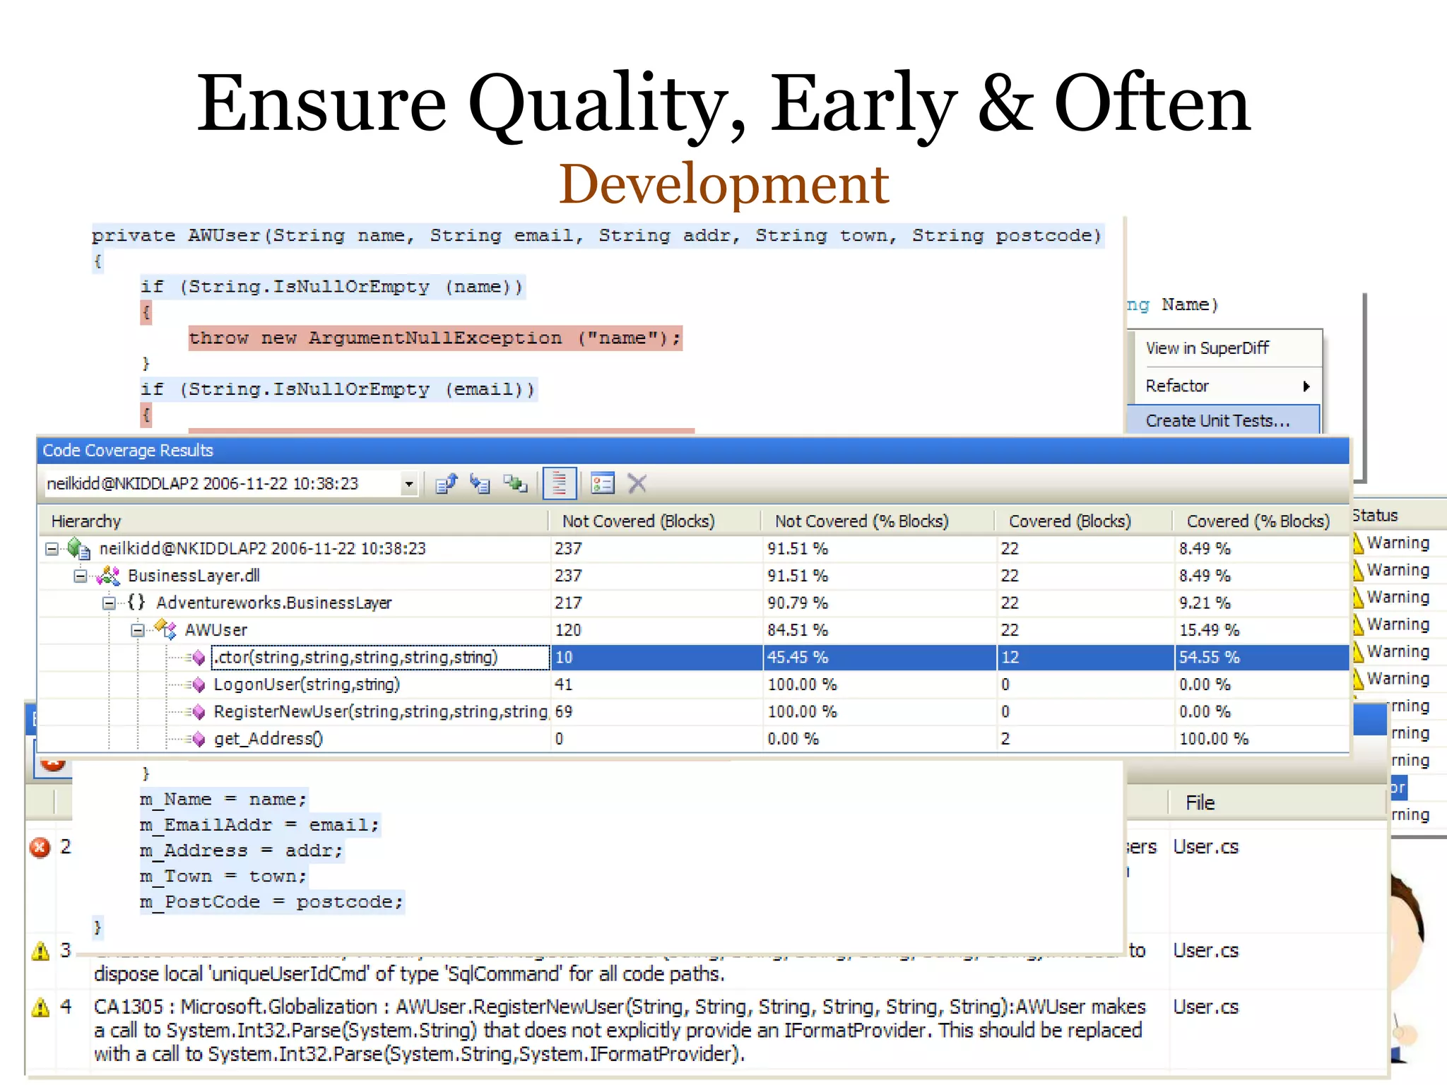Viewport: 1447px width, 1085px height.
Task: Click User.cs in error row 2
Action: coord(1205,847)
